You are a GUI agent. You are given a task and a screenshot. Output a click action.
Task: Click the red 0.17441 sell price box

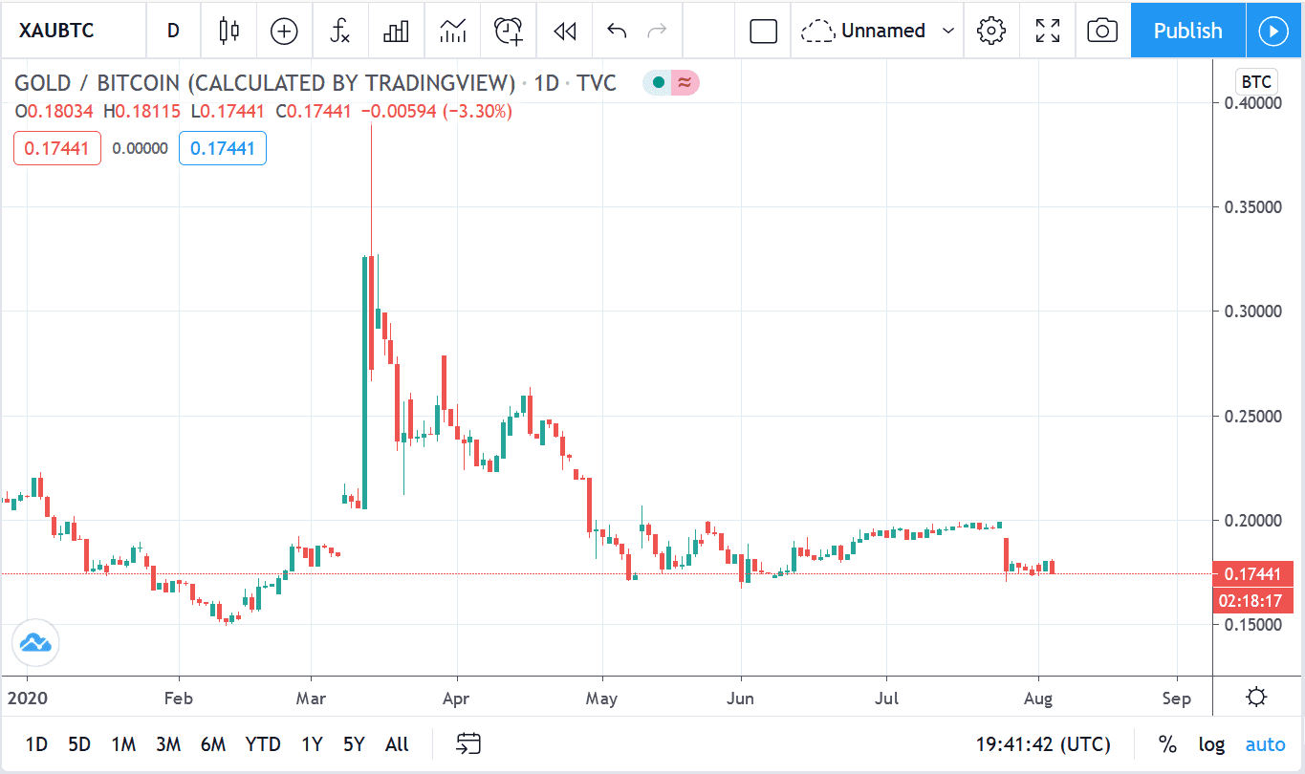pyautogui.click(x=56, y=148)
